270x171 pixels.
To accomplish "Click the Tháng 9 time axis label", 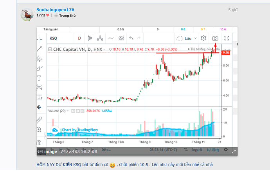I will point(145,142).
